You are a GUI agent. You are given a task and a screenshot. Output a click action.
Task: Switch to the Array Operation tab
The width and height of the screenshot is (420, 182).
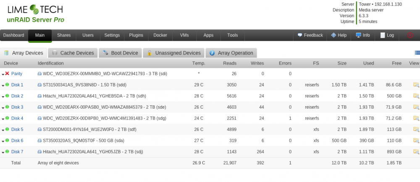pyautogui.click(x=231, y=53)
